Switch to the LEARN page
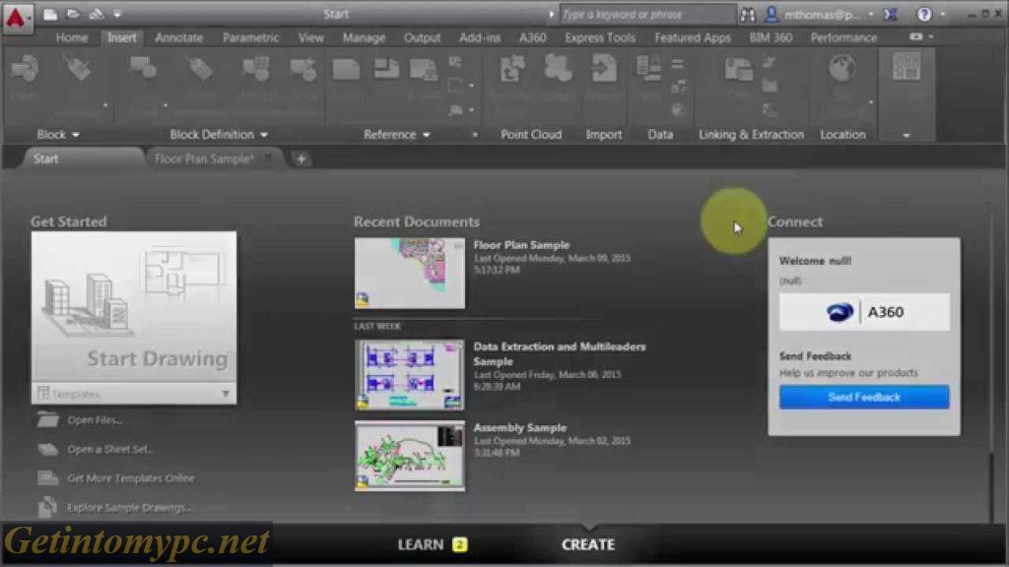 coord(432,544)
